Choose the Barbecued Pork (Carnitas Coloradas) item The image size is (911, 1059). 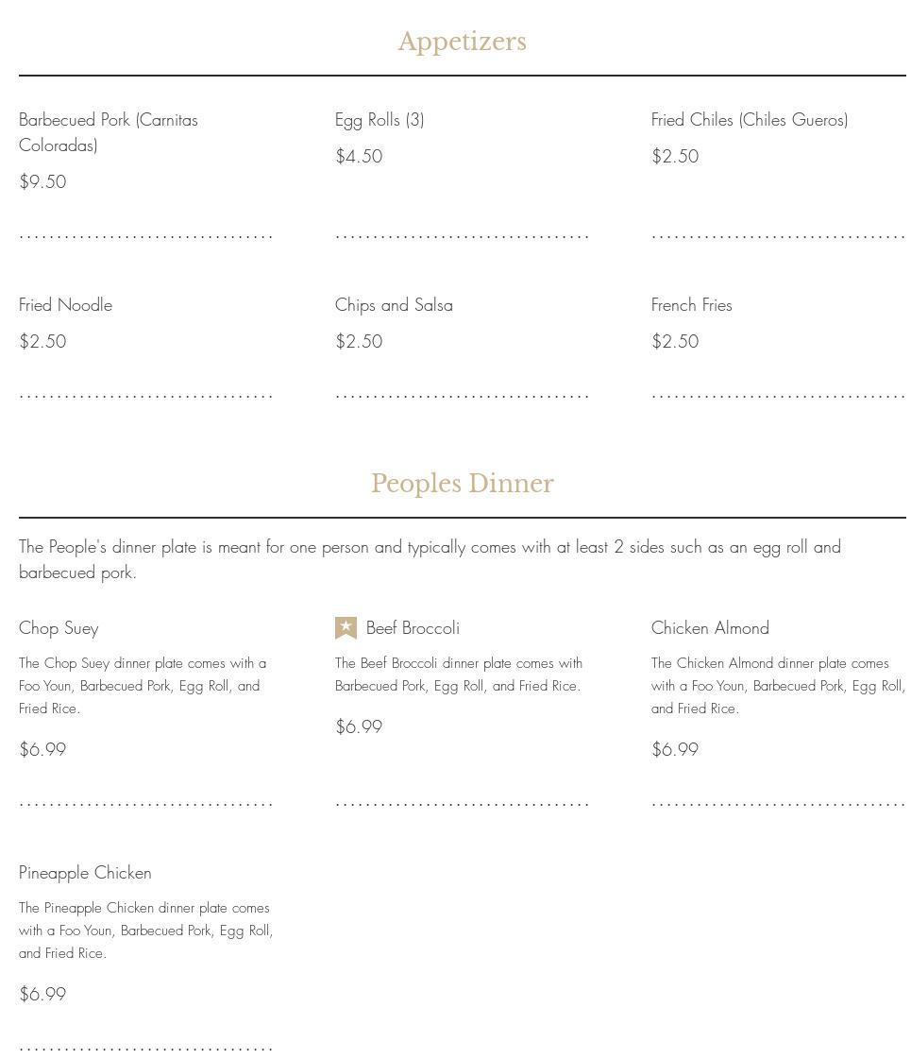click(109, 132)
